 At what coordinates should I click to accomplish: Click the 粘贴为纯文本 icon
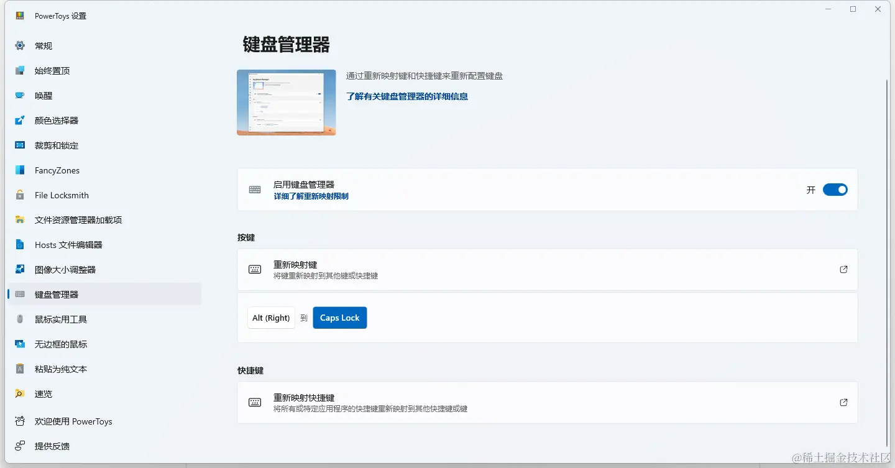click(x=20, y=369)
